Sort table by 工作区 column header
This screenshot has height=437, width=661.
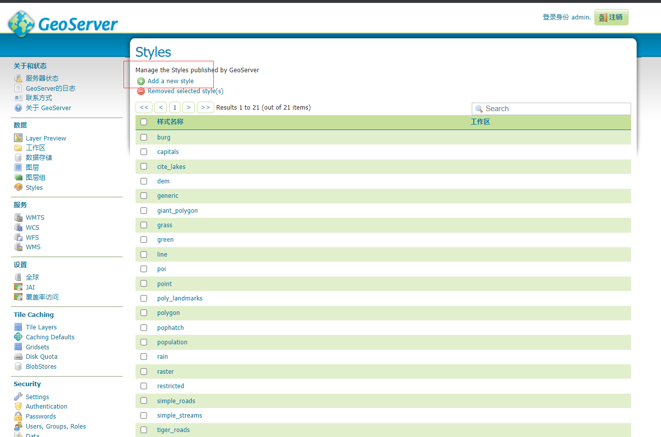(480, 122)
